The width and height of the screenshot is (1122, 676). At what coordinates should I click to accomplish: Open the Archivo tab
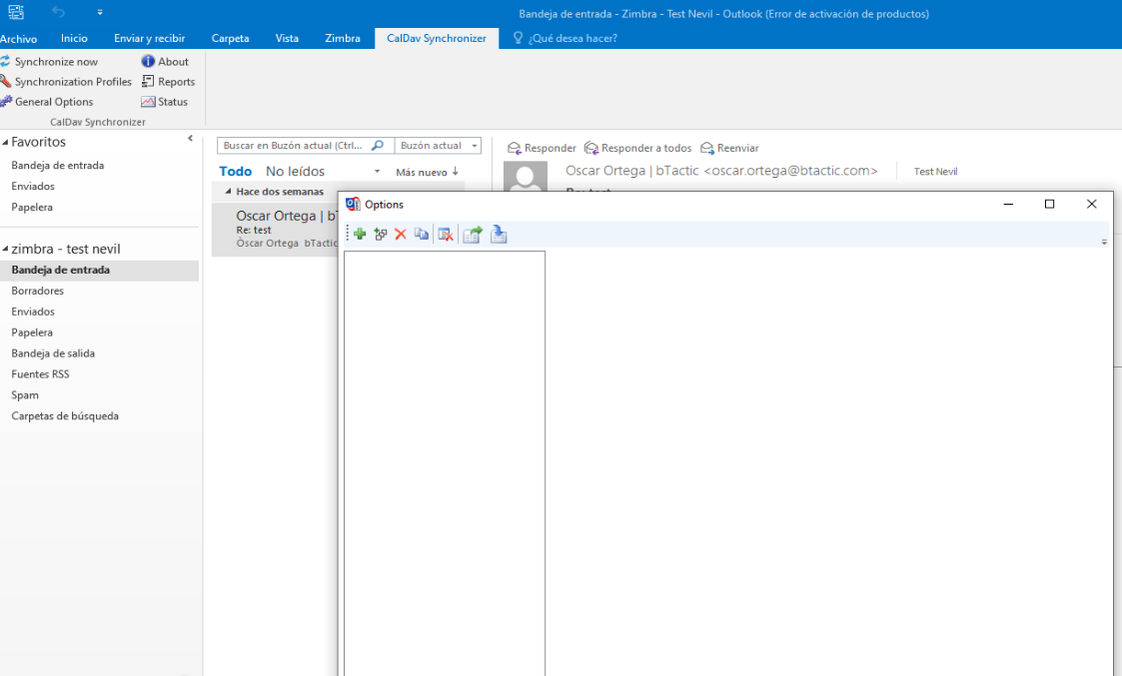tap(19, 39)
